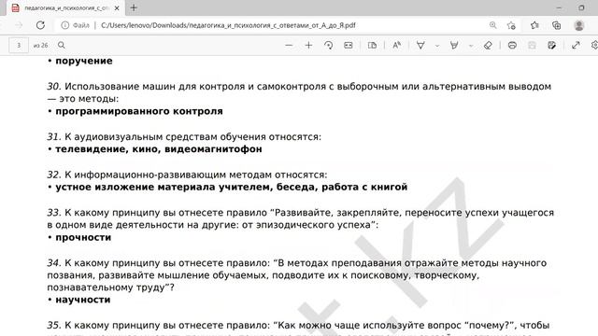Open page view options

tap(372, 46)
